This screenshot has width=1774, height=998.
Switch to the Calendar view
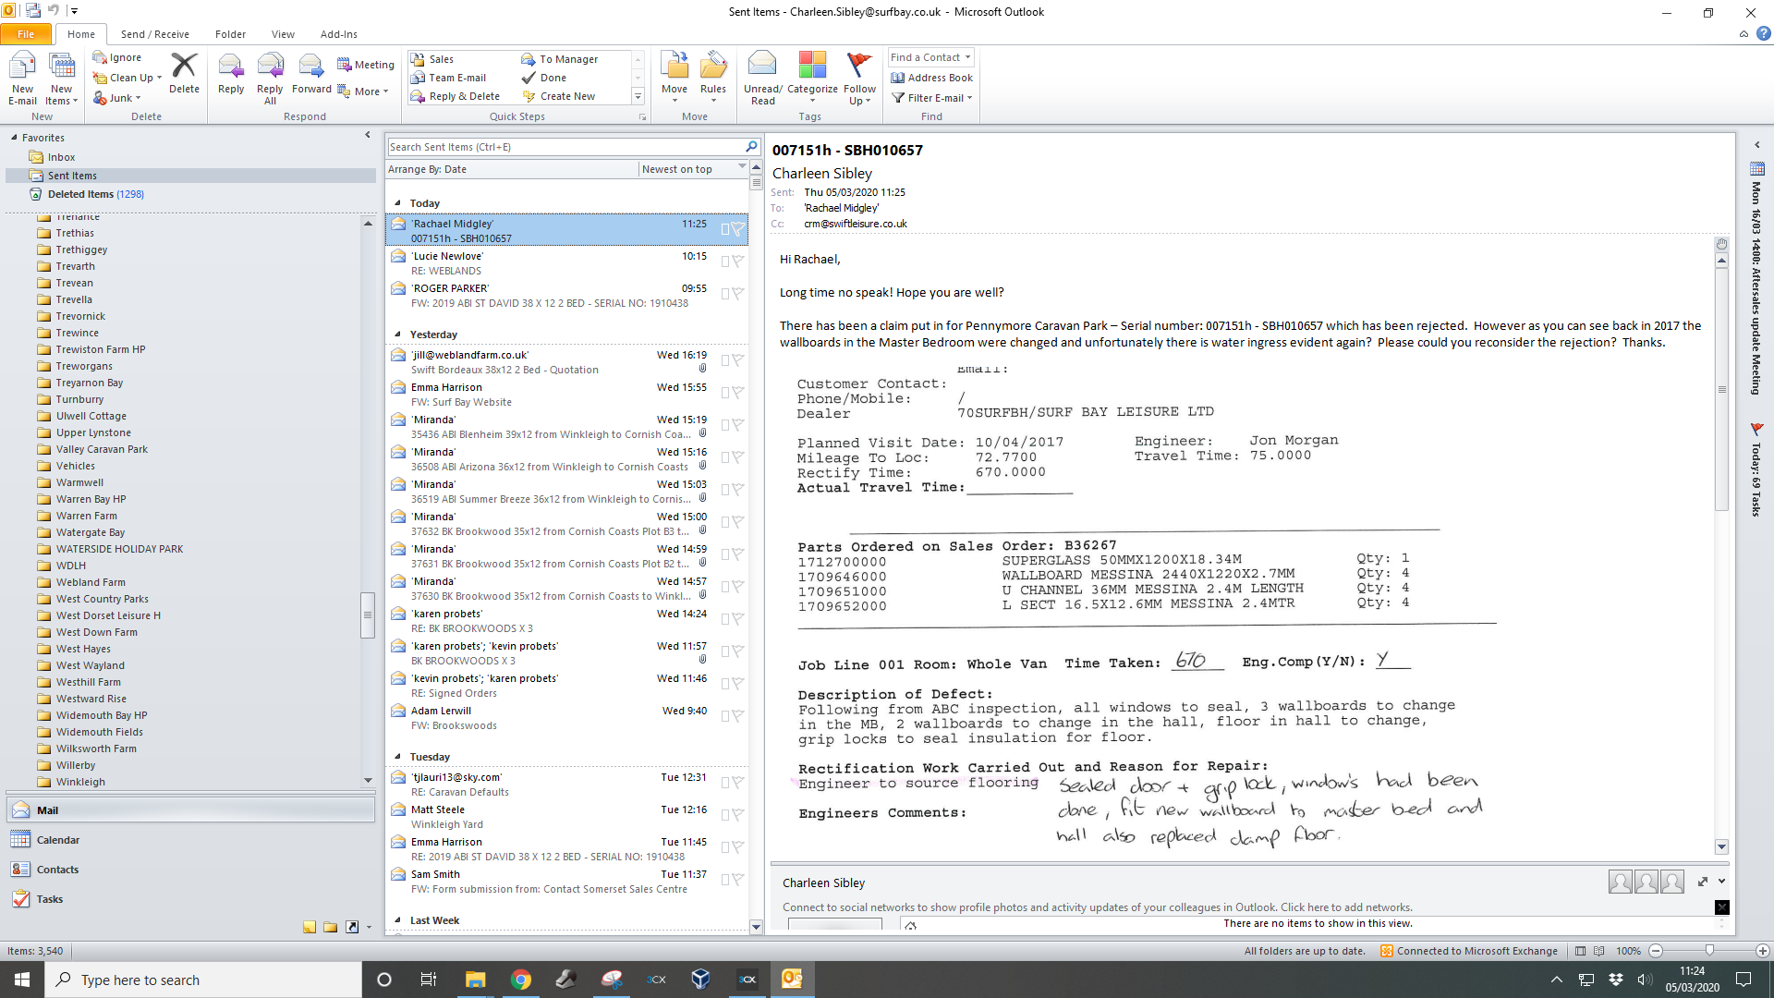57,840
